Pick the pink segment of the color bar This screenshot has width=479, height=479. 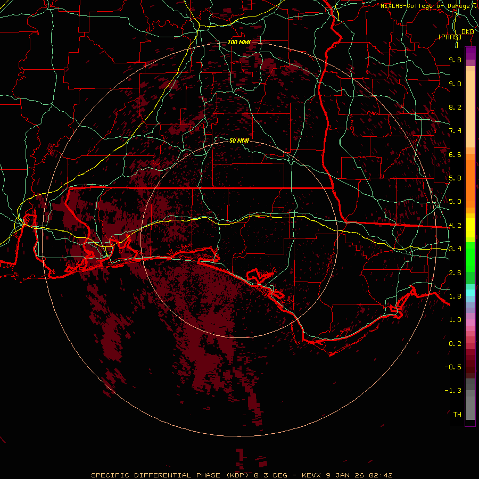pyautogui.click(x=470, y=323)
